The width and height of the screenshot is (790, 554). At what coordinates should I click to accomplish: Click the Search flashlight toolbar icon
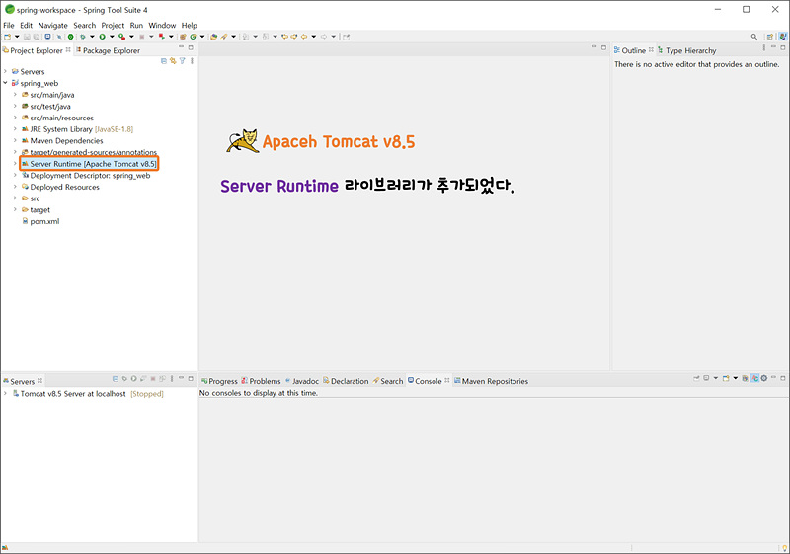click(224, 37)
